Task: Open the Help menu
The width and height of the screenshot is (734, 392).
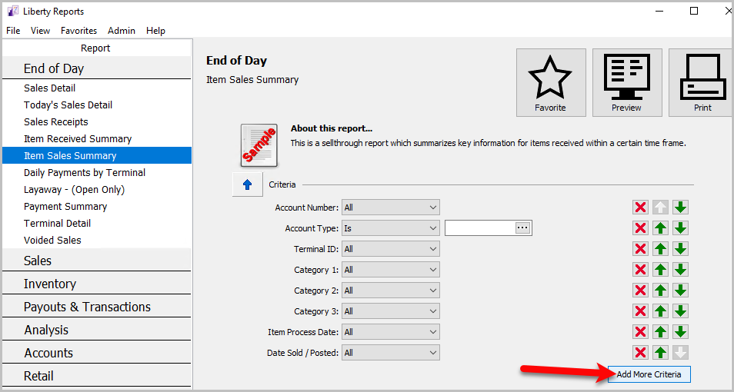Action: (155, 31)
